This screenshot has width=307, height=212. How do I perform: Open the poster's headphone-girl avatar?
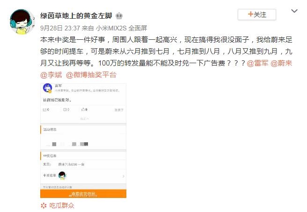coord(22,22)
